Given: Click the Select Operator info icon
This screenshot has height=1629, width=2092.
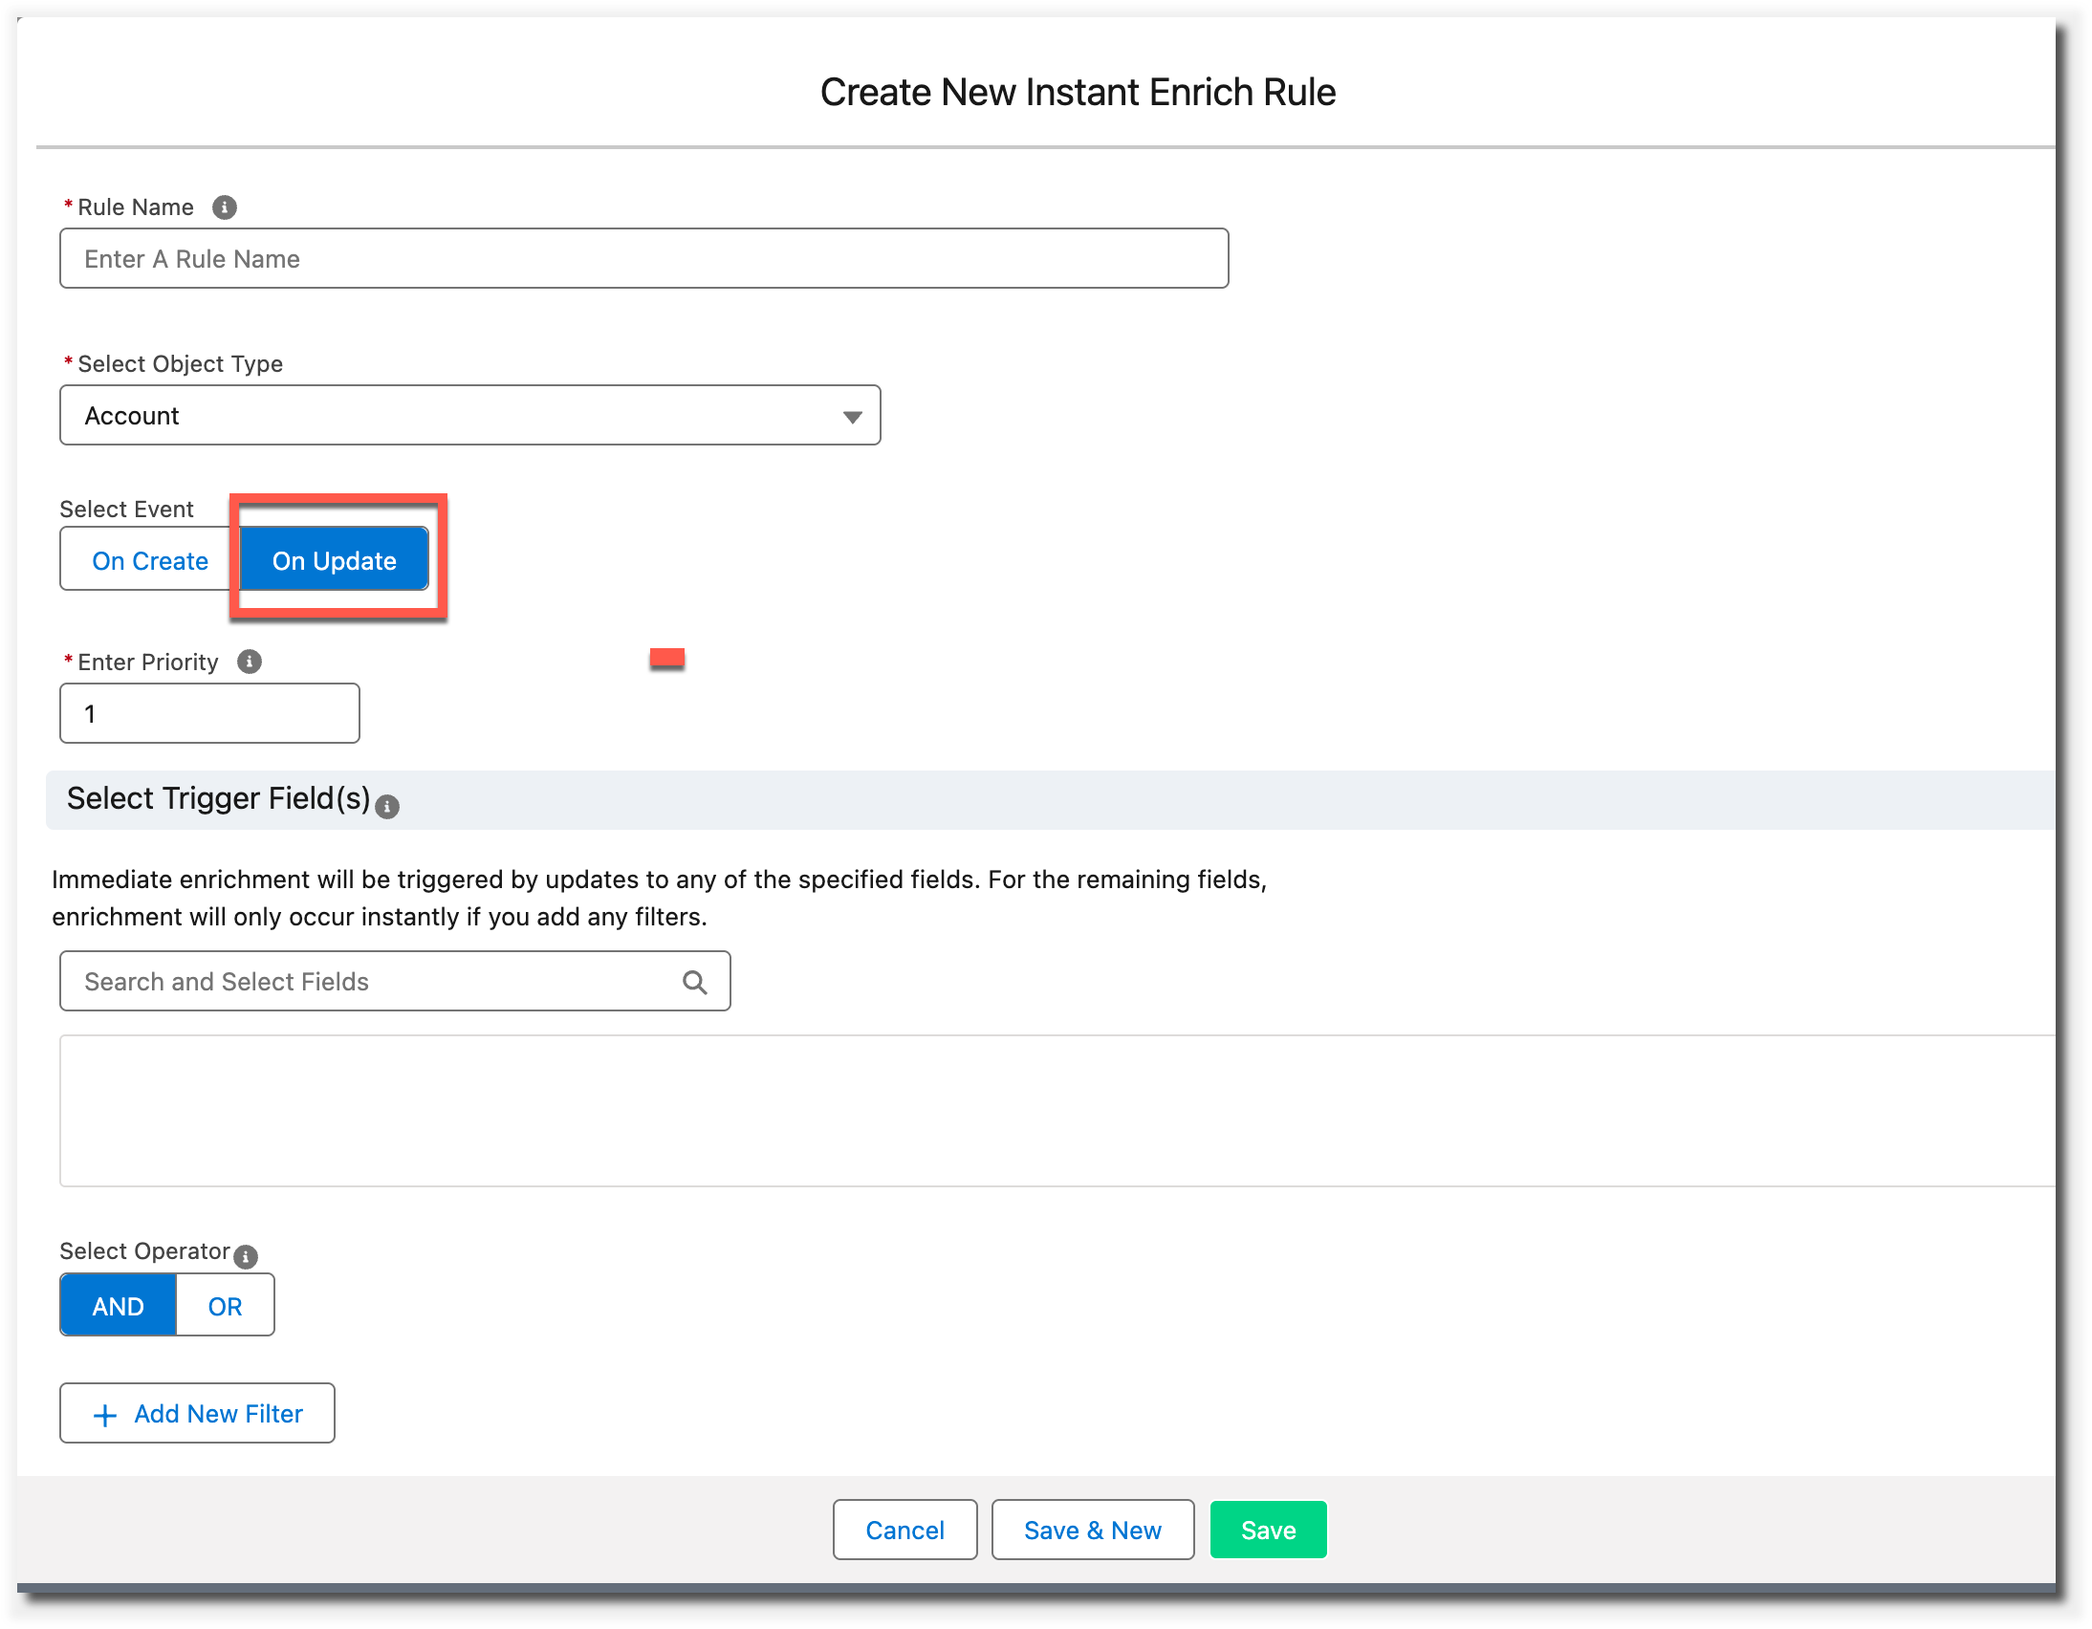Looking at the screenshot, I should pos(245,1256).
